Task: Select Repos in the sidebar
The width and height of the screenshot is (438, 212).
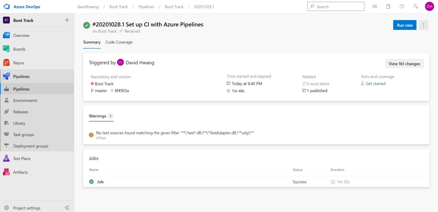Action: click(x=19, y=63)
